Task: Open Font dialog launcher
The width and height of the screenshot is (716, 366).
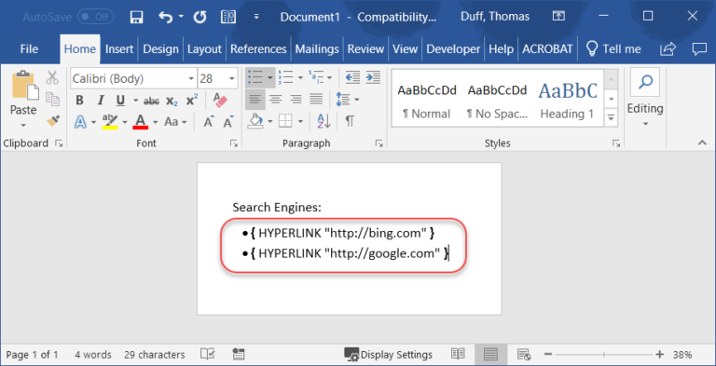Action: click(x=234, y=143)
